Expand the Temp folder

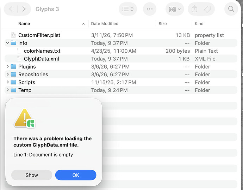[x=8, y=90]
